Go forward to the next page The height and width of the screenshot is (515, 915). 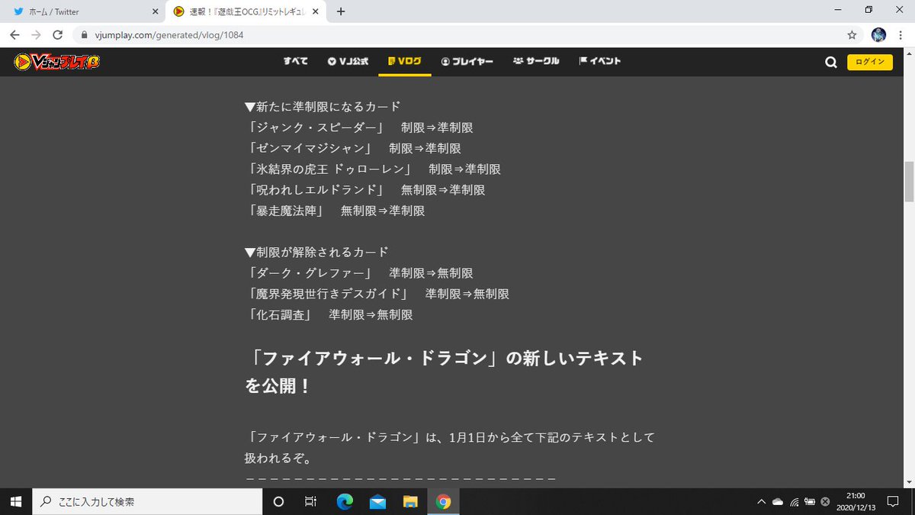tap(37, 35)
